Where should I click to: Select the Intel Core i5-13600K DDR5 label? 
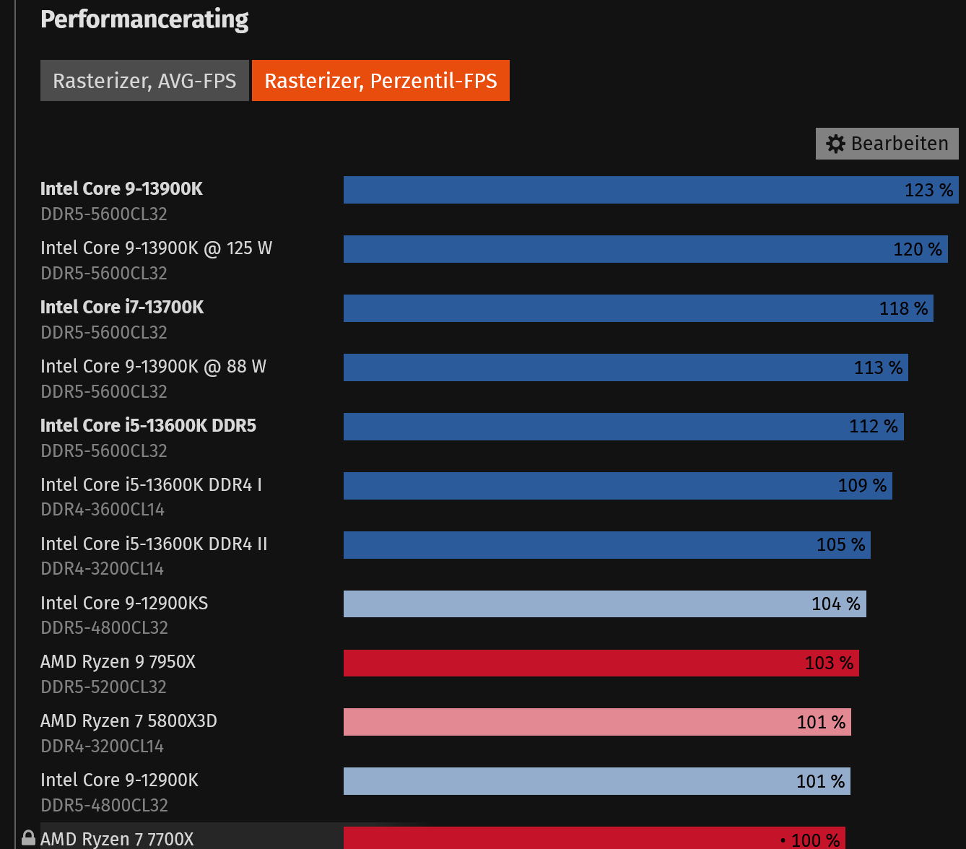[x=148, y=425]
